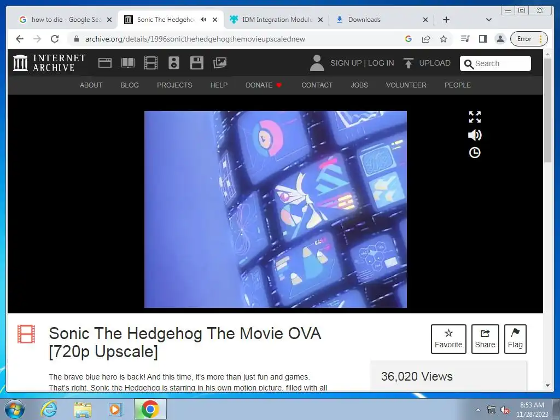Click the Favorite star button
The height and width of the screenshot is (420, 560).
[x=448, y=339]
